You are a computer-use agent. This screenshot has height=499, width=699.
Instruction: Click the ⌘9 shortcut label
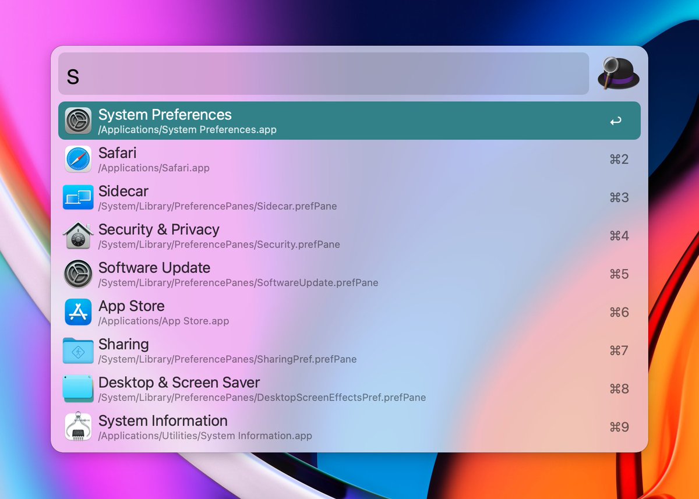pyautogui.click(x=619, y=427)
